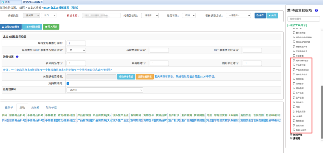Click bookmark icon for UN编码
This screenshot has width=323, height=153.
point(294,116)
